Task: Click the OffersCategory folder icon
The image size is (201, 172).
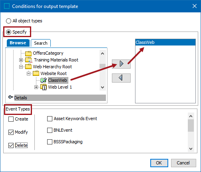Action: (28, 53)
